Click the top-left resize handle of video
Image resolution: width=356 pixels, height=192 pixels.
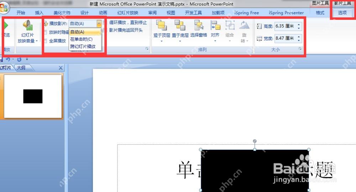click(x=201, y=150)
